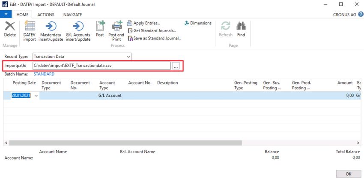Click the help question mark icon
Screen dimensions: 364x181
[361, 14]
